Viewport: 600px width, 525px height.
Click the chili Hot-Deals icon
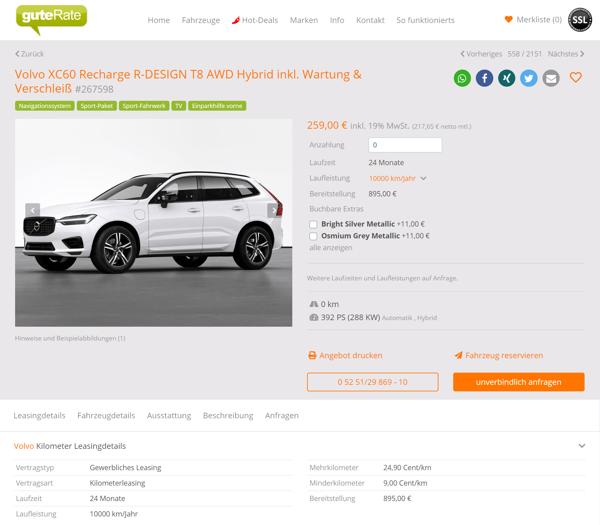pos(236,20)
